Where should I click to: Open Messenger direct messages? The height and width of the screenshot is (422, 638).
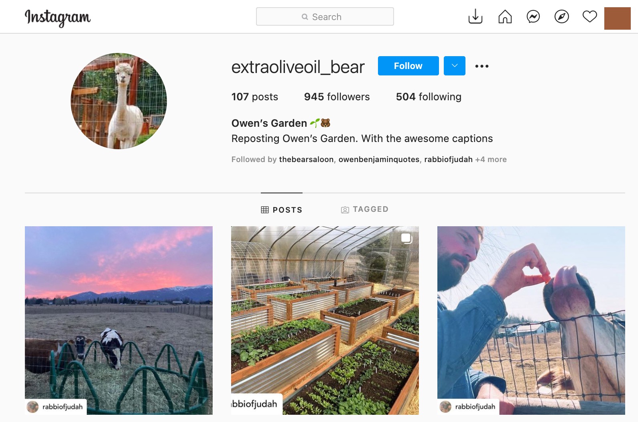tap(533, 16)
